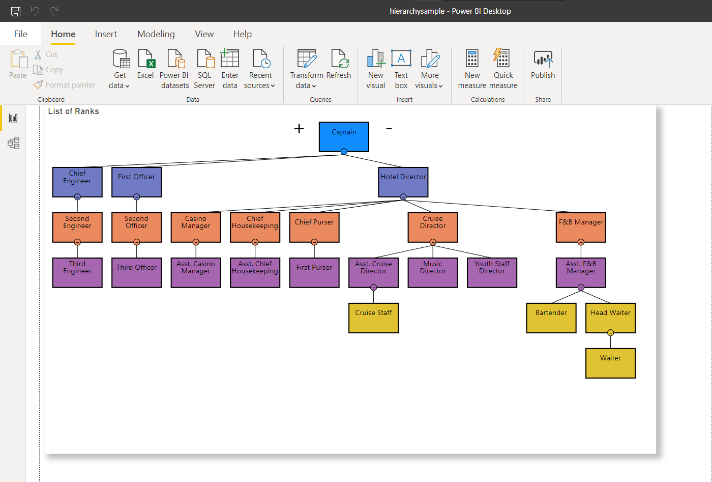This screenshot has height=482, width=712.
Task: Open the Model view in left sidebar
Action: point(14,144)
